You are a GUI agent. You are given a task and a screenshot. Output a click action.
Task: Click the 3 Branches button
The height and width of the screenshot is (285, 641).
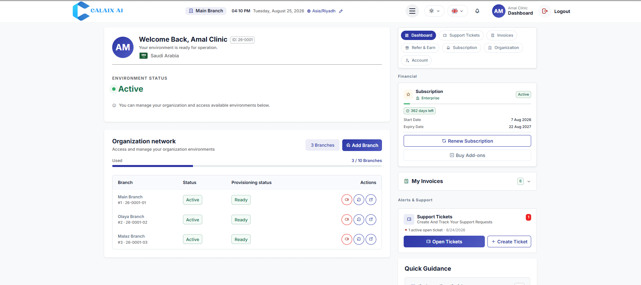point(323,145)
